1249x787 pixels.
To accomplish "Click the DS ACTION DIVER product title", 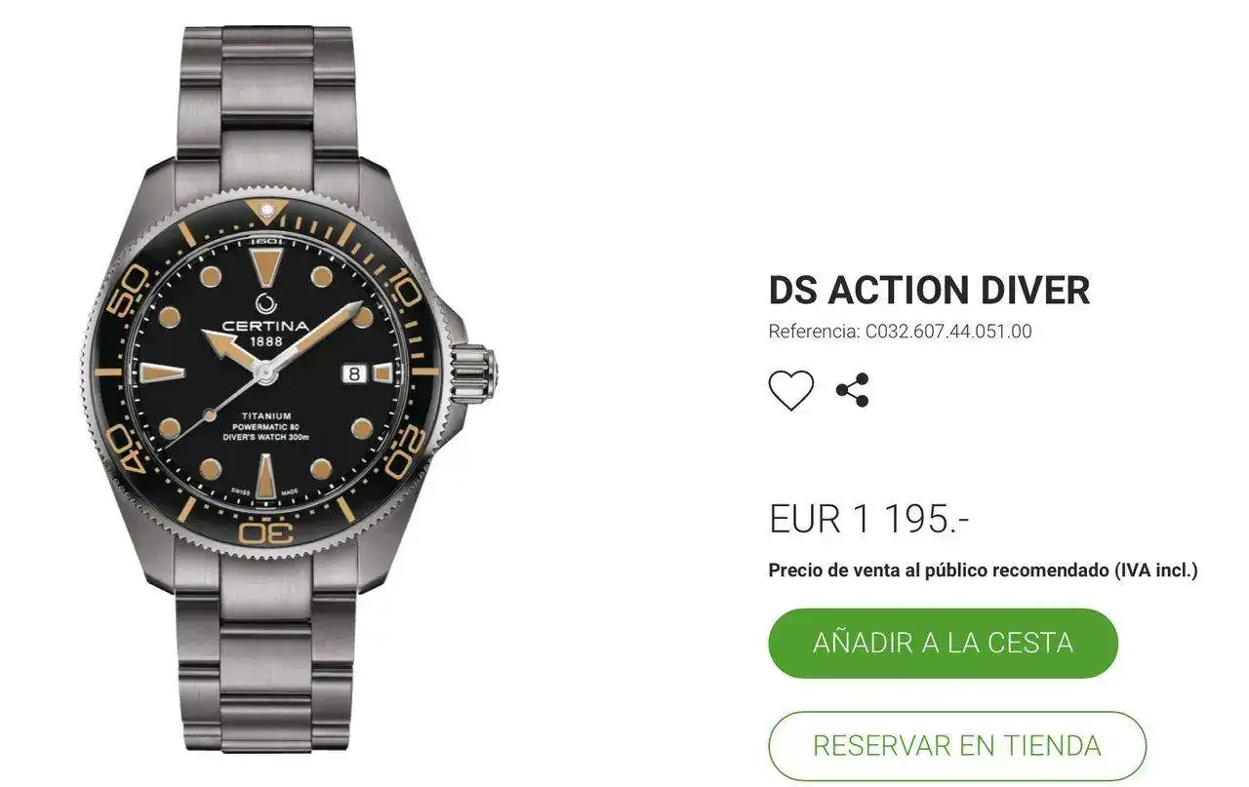I will [x=929, y=291].
